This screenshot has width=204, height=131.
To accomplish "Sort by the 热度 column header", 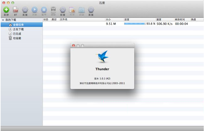I will point(197,19).
